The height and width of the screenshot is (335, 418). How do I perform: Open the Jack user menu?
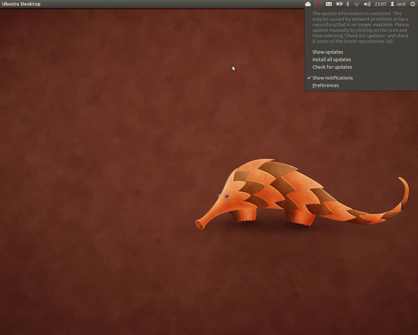tap(398, 4)
